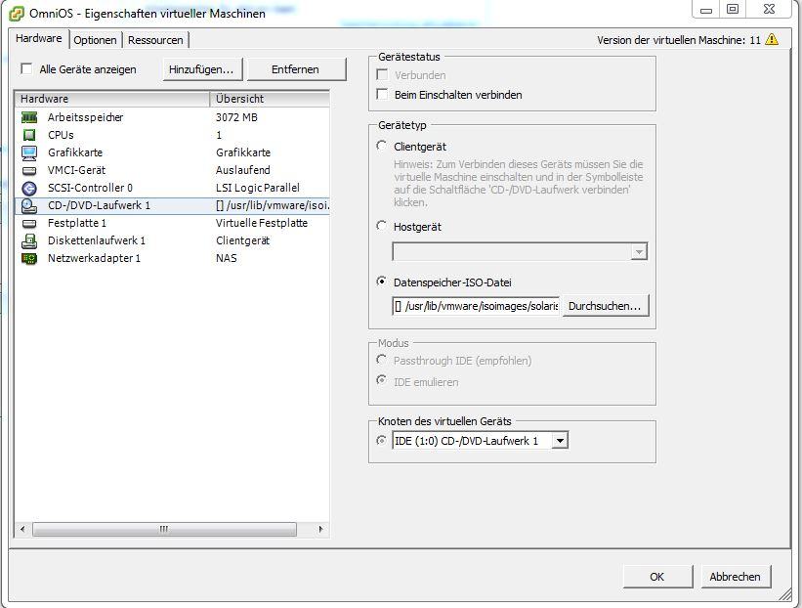This screenshot has height=608, width=802.
Task: Maximize the OmniOS properties window
Action: [733, 9]
